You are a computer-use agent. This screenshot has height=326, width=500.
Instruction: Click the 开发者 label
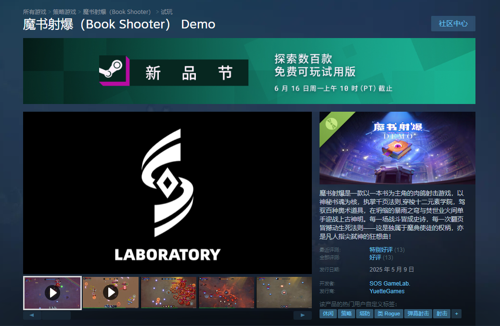click(x=327, y=284)
